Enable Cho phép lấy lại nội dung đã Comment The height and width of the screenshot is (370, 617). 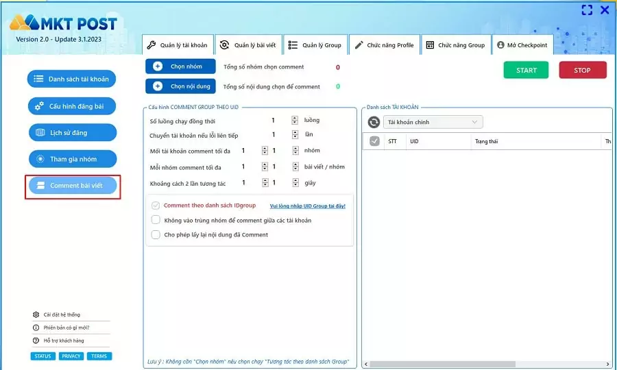[x=156, y=235]
